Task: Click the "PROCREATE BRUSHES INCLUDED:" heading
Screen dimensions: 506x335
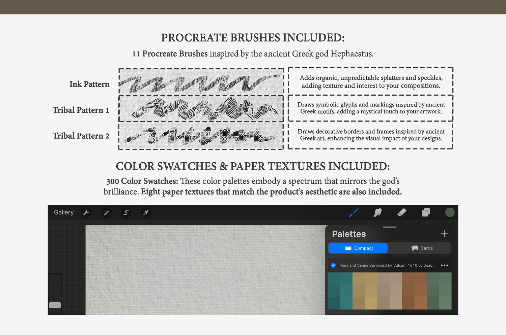Action: pos(253,38)
